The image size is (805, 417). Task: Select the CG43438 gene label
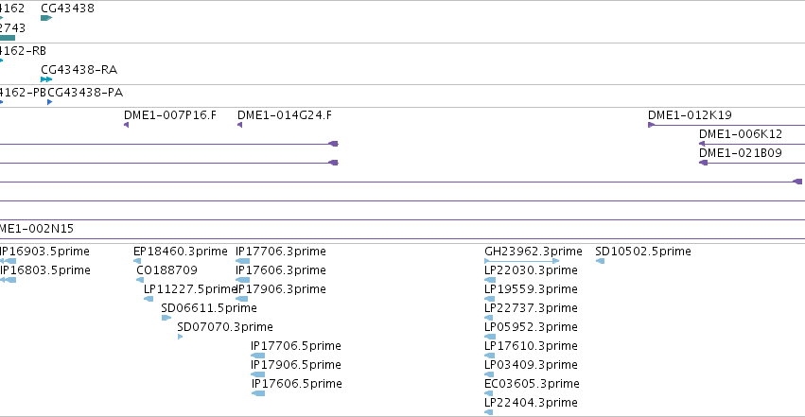(x=67, y=9)
